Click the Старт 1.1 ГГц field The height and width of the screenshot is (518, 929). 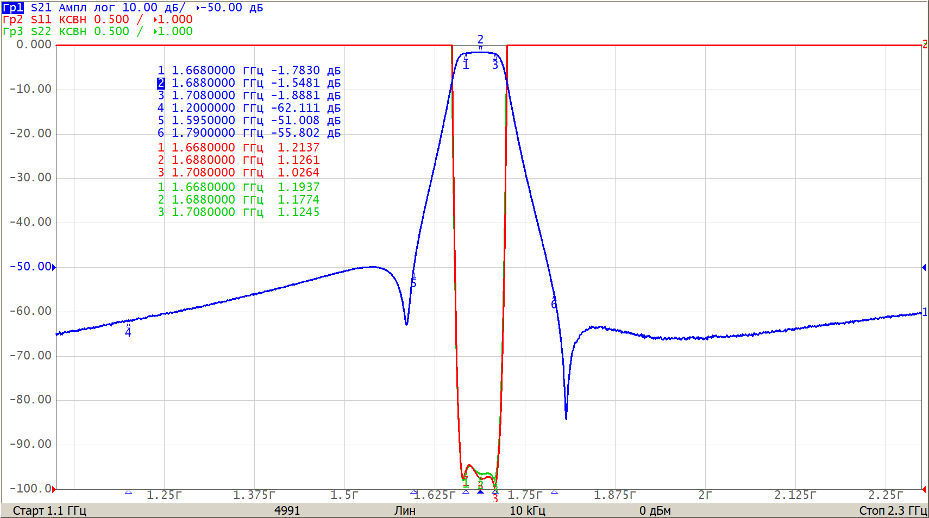click(x=49, y=510)
